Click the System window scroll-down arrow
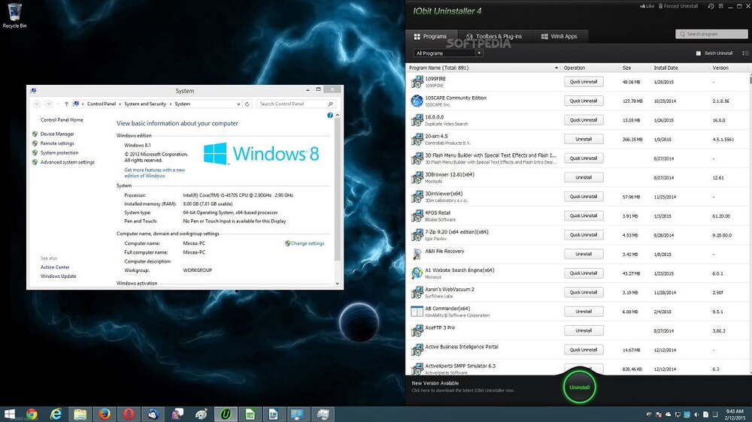This screenshot has height=422, width=752. [337, 284]
